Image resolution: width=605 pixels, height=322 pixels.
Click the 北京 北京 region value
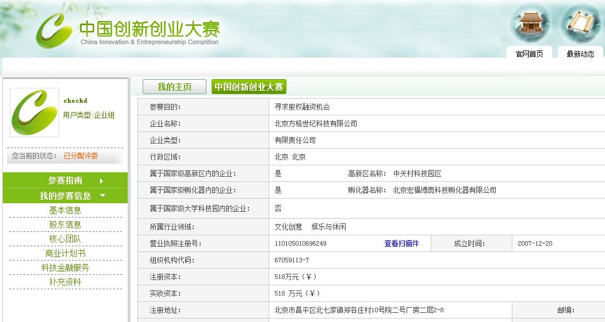coord(290,157)
